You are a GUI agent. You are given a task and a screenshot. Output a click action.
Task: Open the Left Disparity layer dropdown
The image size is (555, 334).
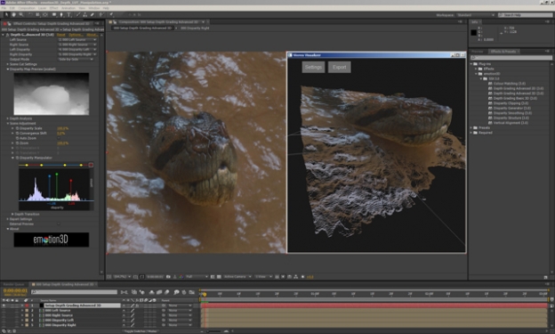click(77, 50)
